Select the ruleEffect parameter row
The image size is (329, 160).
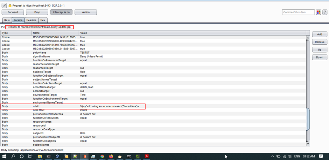coord(153,110)
